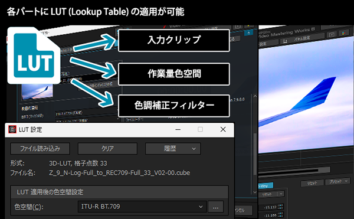Click the scroll-down arrow of filter list

(x=255, y=192)
